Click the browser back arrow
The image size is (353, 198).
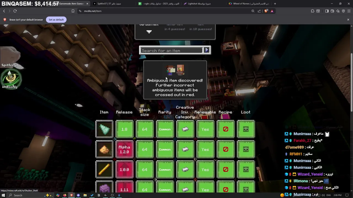coord(4,11)
